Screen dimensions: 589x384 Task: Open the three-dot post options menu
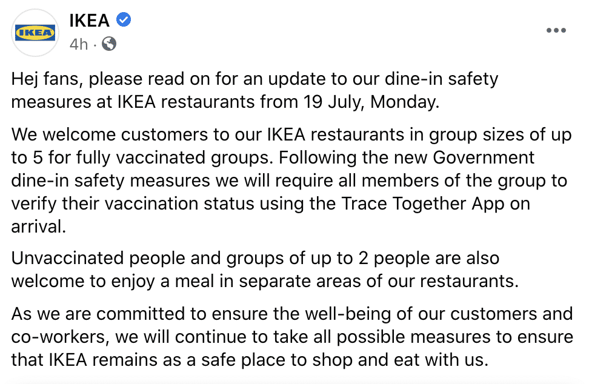(x=556, y=30)
